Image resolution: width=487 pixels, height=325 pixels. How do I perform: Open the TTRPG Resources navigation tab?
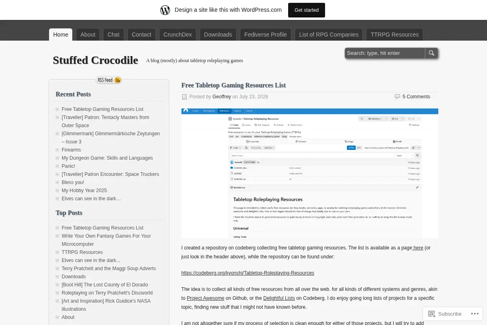[x=394, y=35]
